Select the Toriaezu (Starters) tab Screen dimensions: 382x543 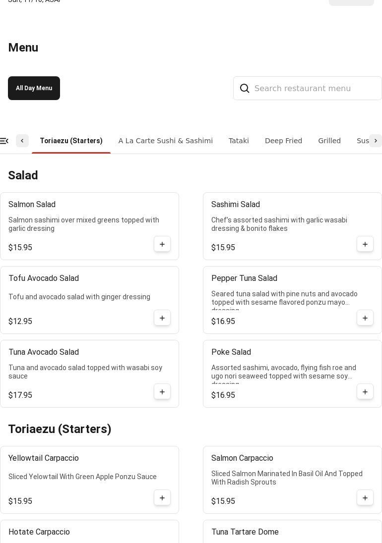coord(71,141)
